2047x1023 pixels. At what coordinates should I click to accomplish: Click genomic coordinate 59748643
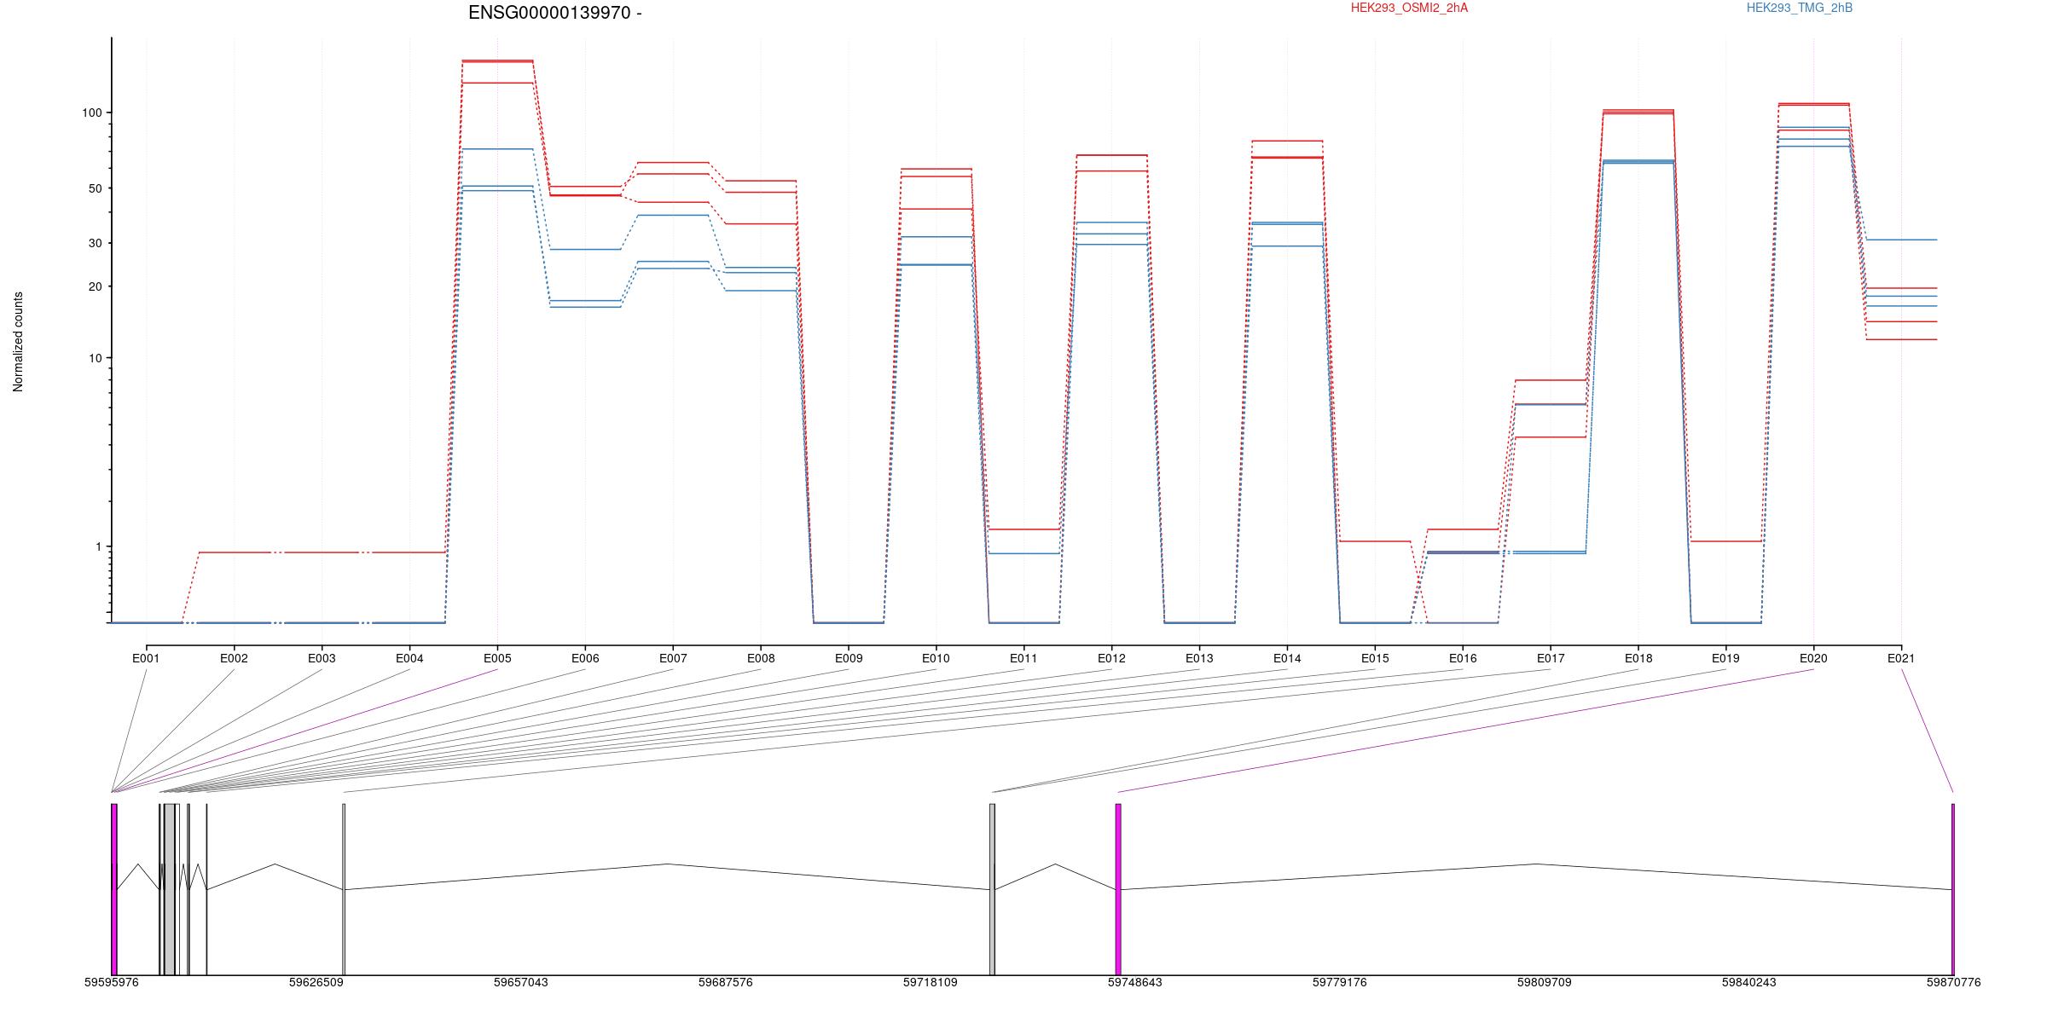[x=1134, y=982]
